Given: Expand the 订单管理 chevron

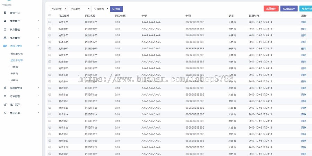Looking at the screenshot, I should coord(38,96).
